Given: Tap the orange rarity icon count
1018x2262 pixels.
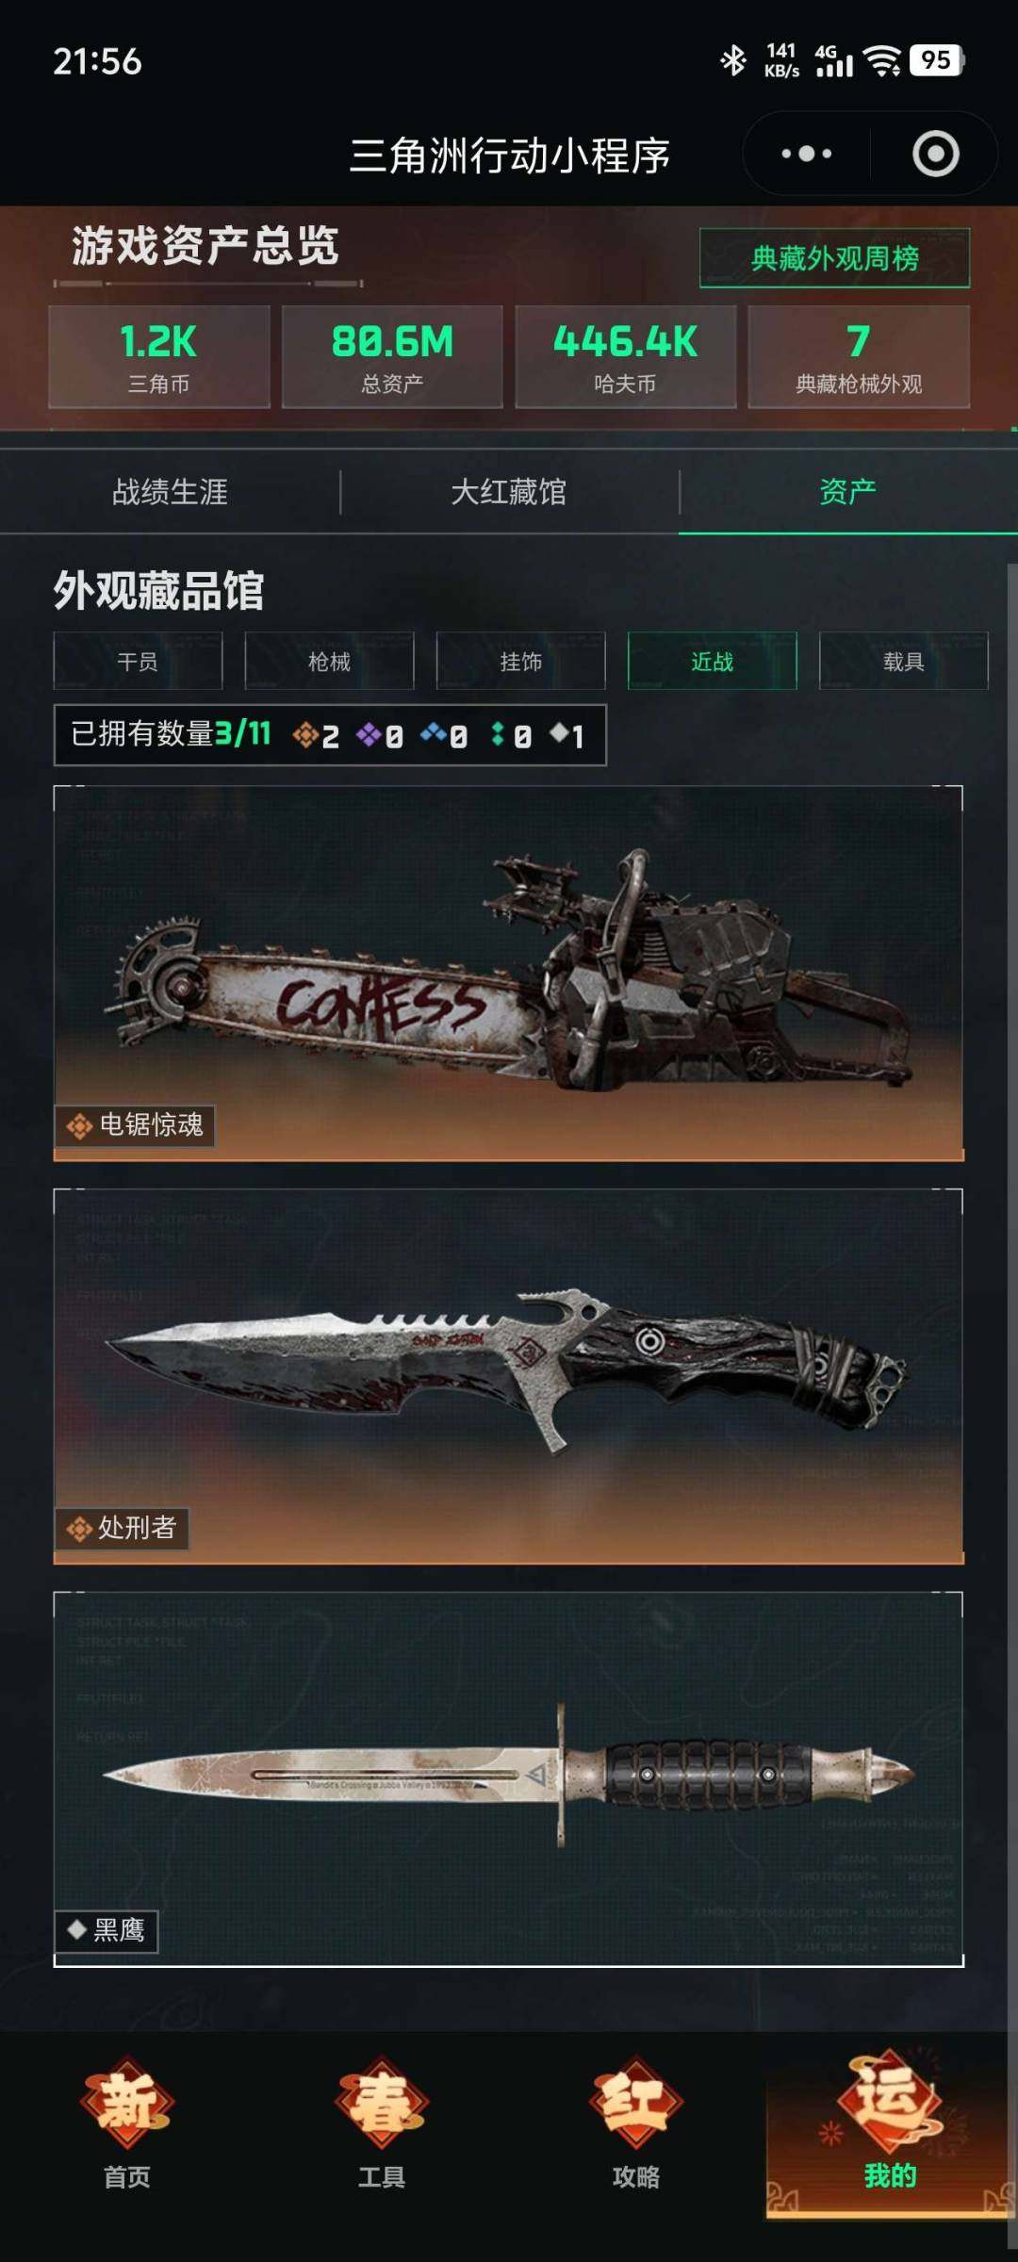Looking at the screenshot, I should pos(316,735).
